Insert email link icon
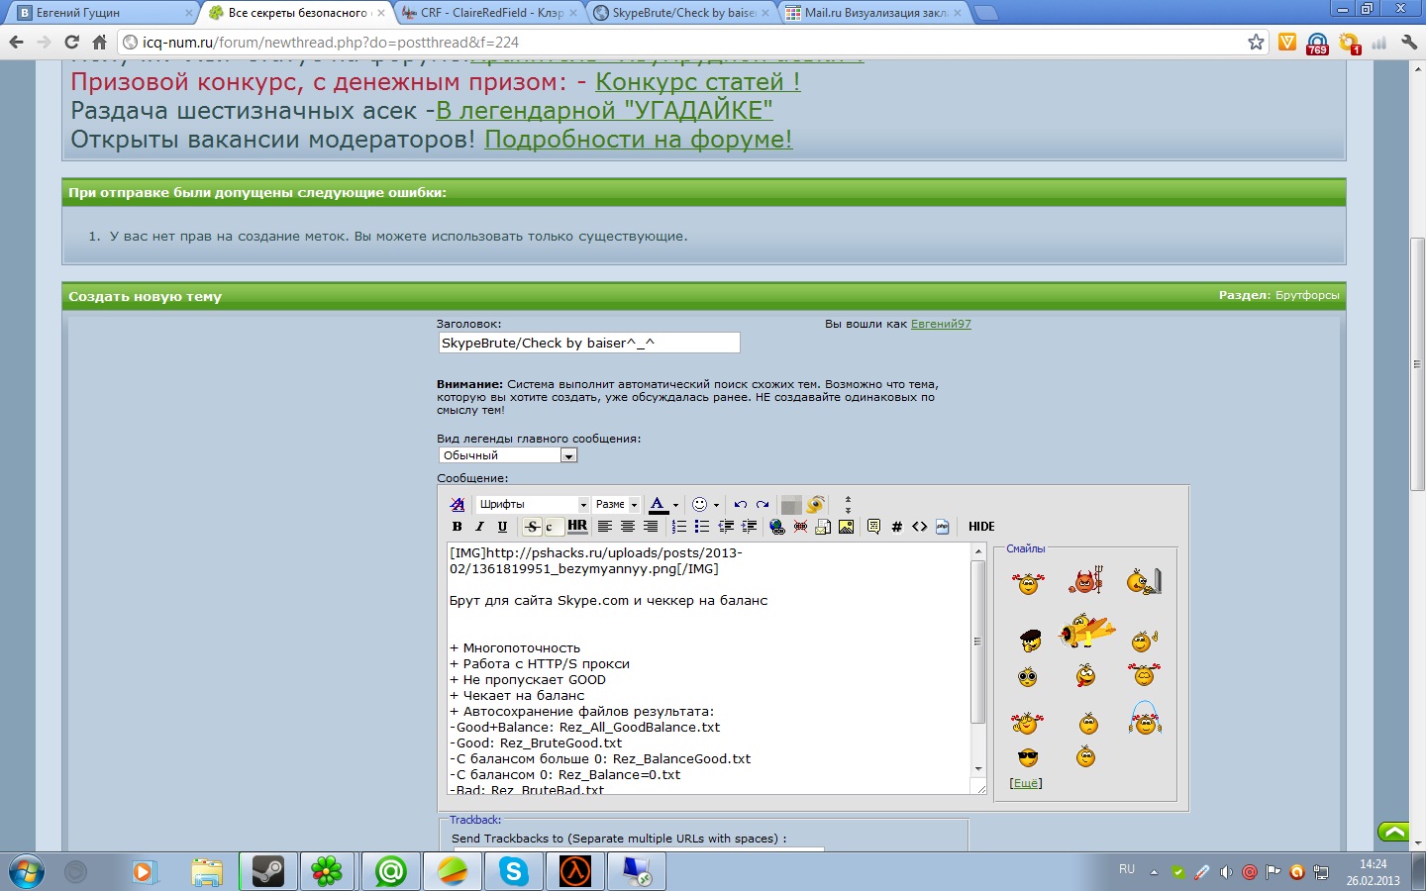The width and height of the screenshot is (1426, 891). point(823,527)
